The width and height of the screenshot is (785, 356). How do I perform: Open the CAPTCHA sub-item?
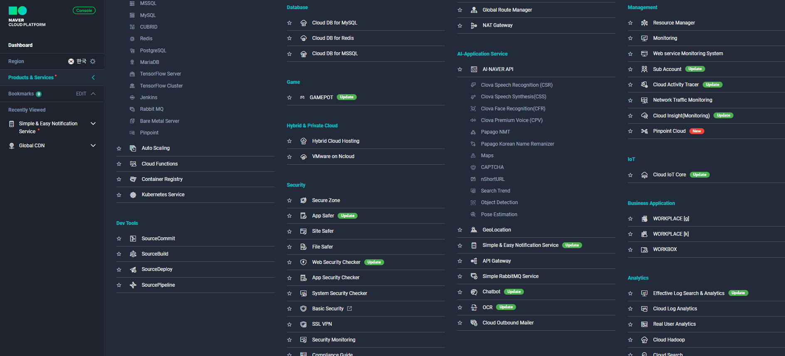(x=492, y=167)
